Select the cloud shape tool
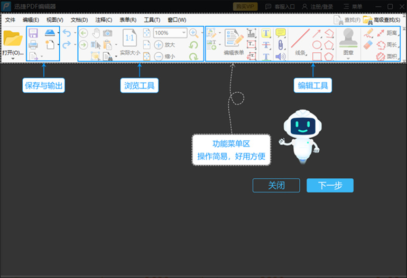 click(x=329, y=56)
